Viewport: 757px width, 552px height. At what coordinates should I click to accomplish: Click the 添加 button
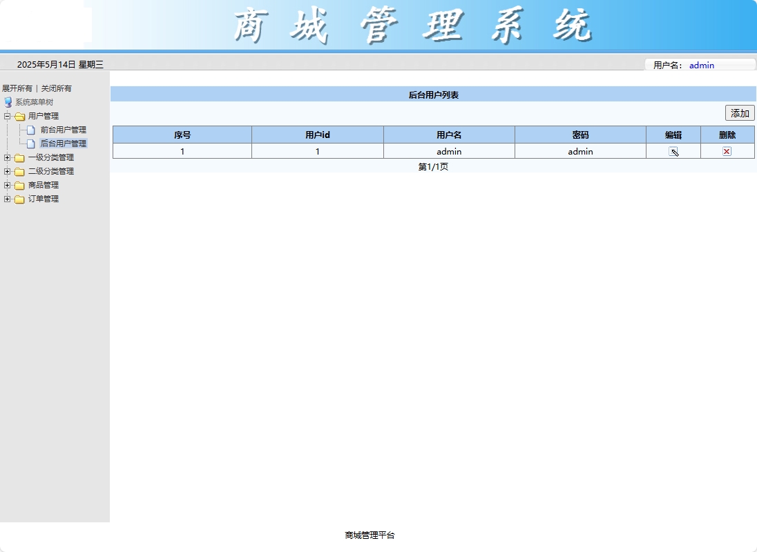click(x=739, y=112)
